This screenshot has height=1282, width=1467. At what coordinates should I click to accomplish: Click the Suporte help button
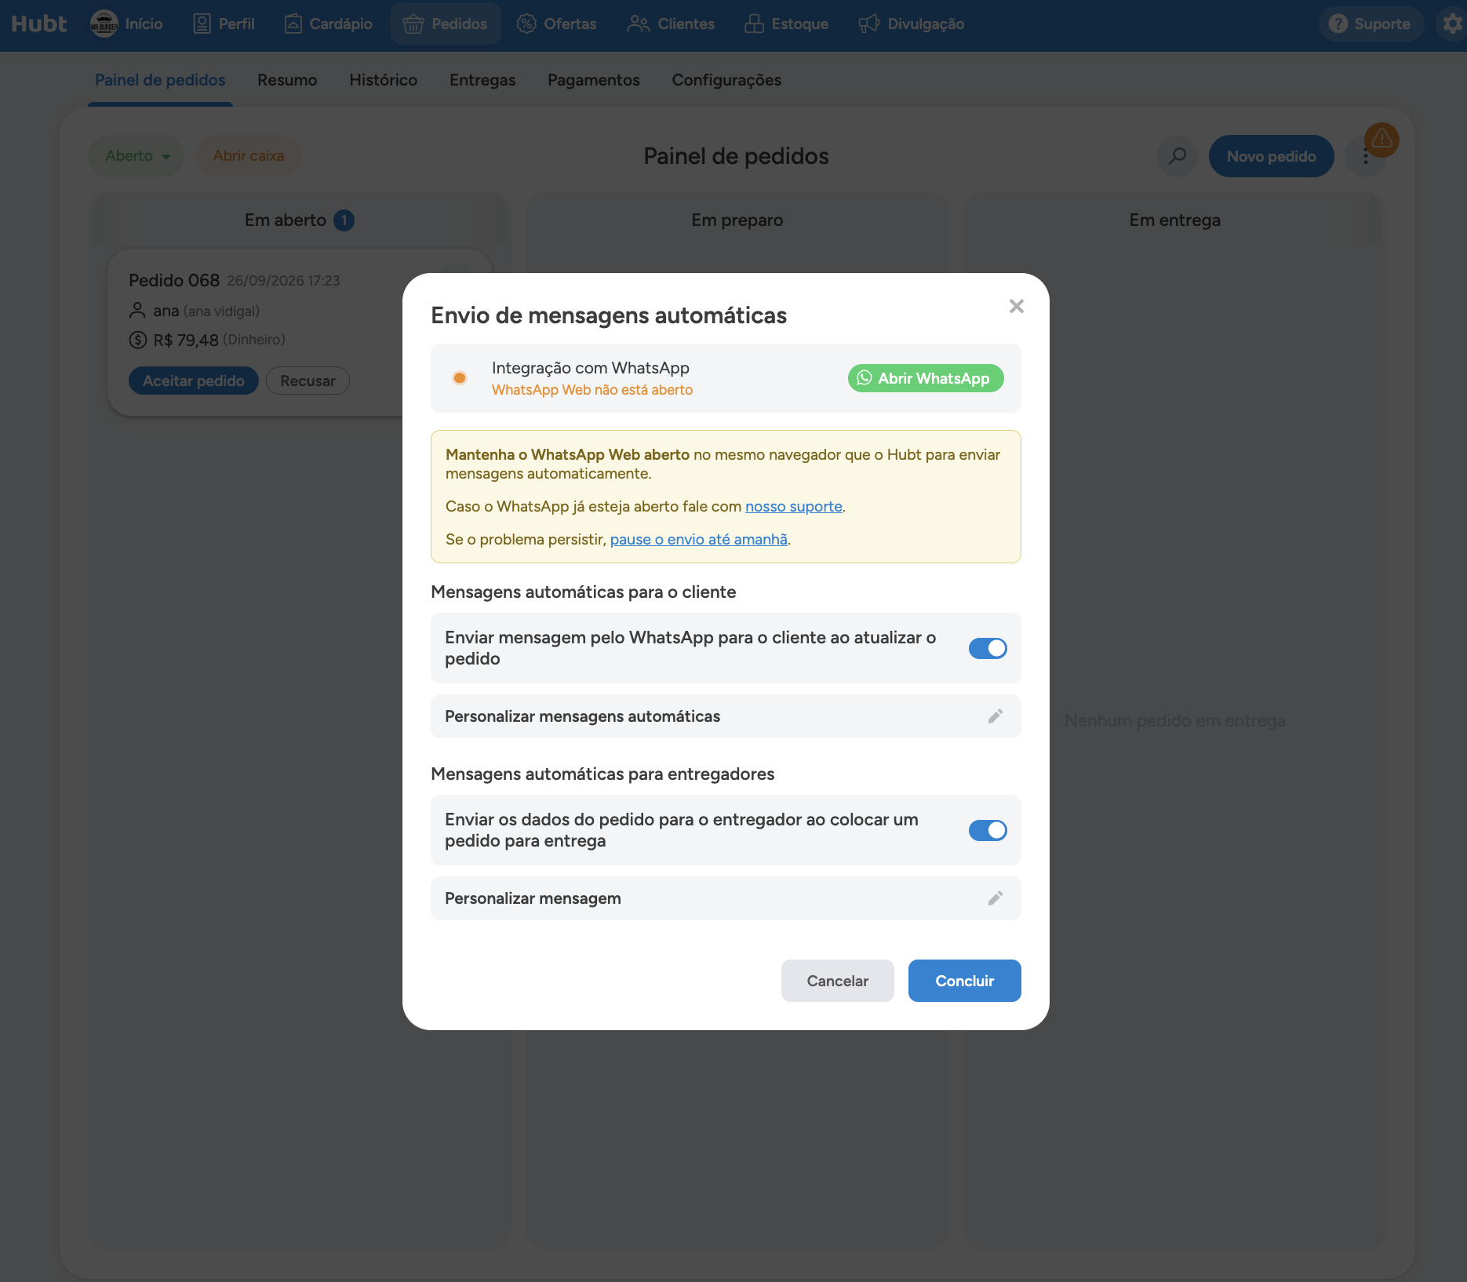[x=1370, y=24]
